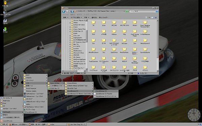The image size is (202, 126).
Task: Open CameraWindow submenu entry
Action: (79, 83)
